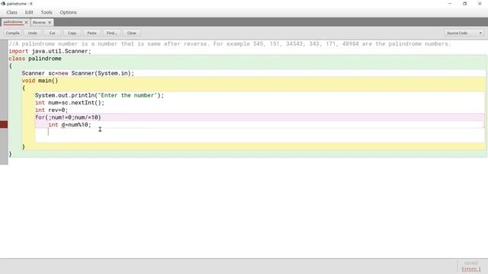Click the System.out.println line
The width and height of the screenshot is (488, 274).
click(x=99, y=95)
